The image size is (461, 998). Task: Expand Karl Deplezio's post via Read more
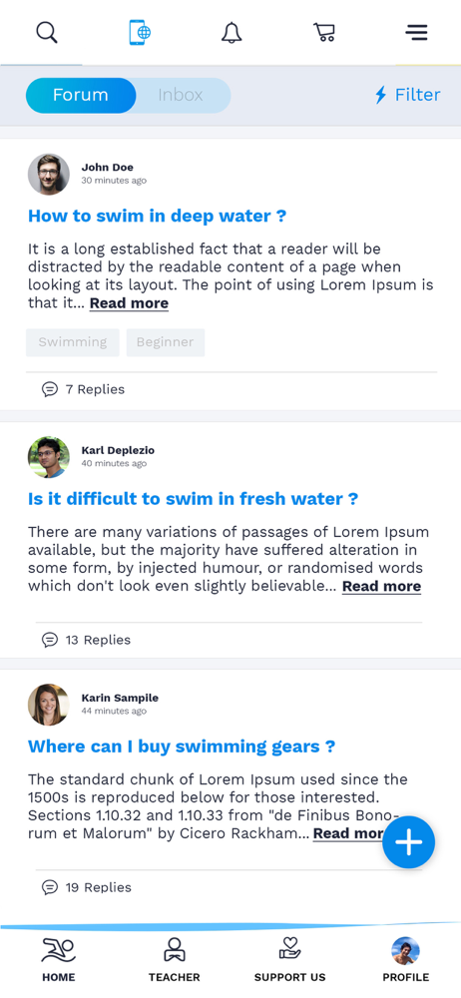click(381, 587)
